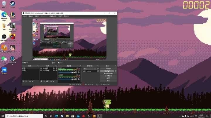211x118 pixels.
Task: Click the Windows taskbar search box
Action: [24, 116]
